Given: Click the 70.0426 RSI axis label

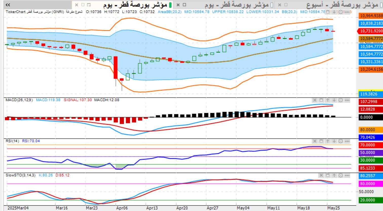Looking at the screenshot, I should [371, 137].
